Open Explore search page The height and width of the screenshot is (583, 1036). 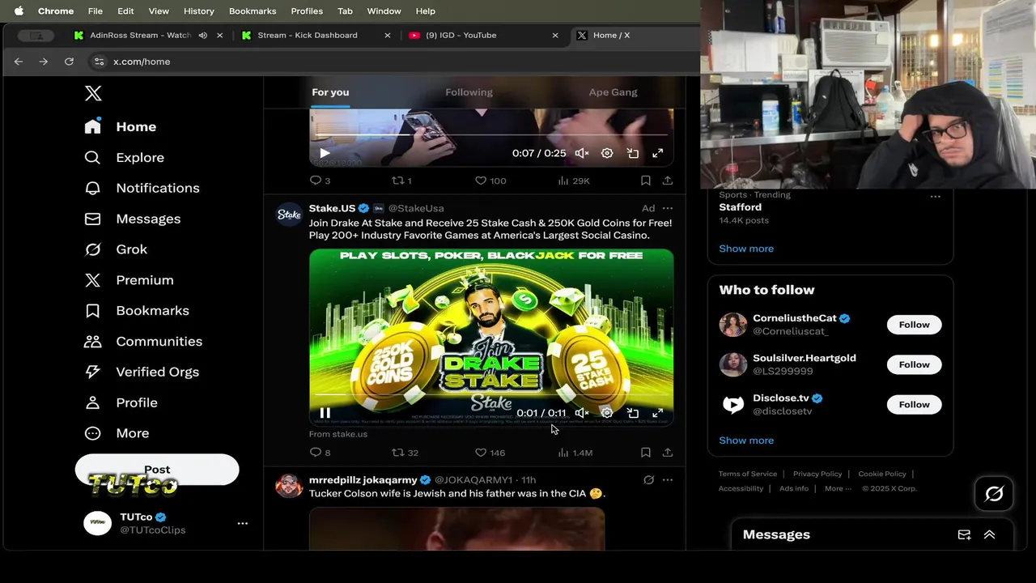coord(124,157)
